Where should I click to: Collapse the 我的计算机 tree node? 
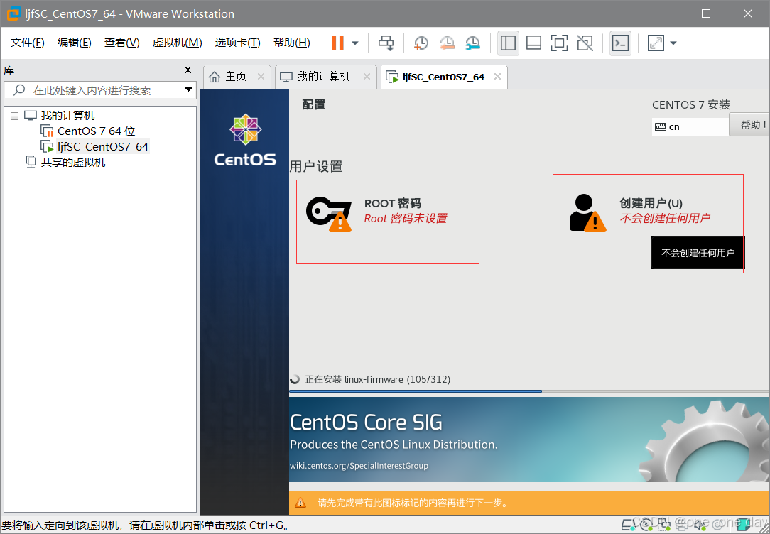(x=15, y=116)
